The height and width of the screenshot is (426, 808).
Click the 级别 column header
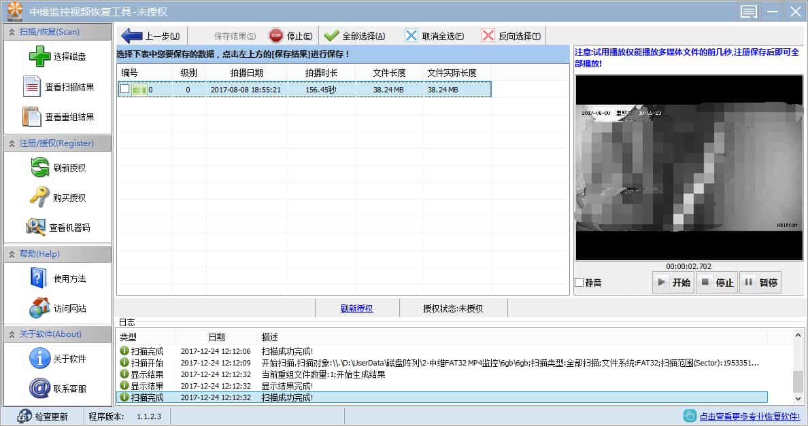tap(188, 73)
